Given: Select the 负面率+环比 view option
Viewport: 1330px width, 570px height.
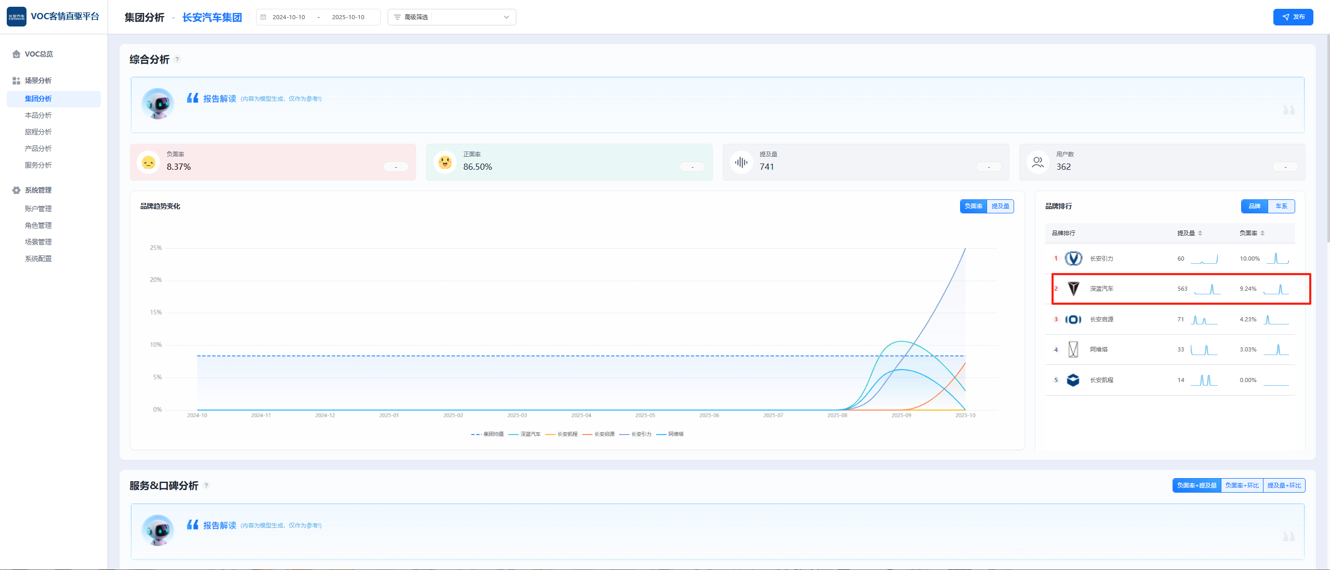Looking at the screenshot, I should [1242, 485].
